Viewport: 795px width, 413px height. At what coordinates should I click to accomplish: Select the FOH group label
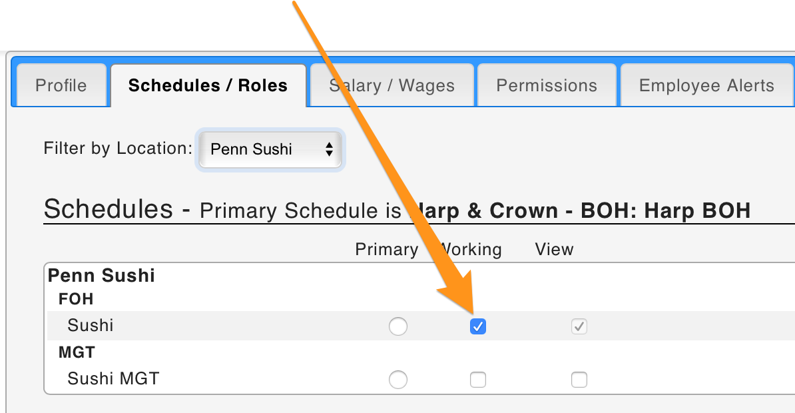(x=76, y=299)
